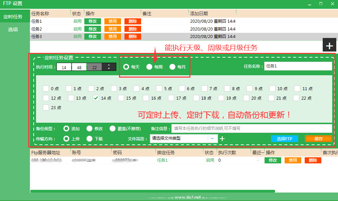Click the down arrow on the time stepper
The height and width of the screenshot is (201, 338).
[x=109, y=68]
